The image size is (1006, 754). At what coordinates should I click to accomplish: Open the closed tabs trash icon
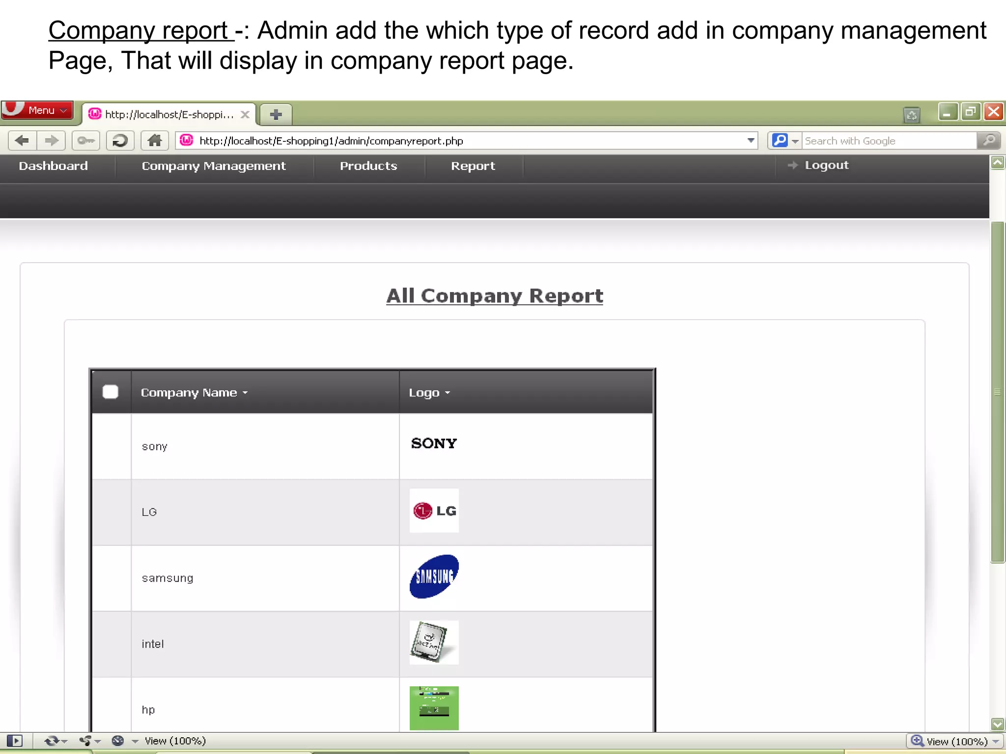(912, 115)
